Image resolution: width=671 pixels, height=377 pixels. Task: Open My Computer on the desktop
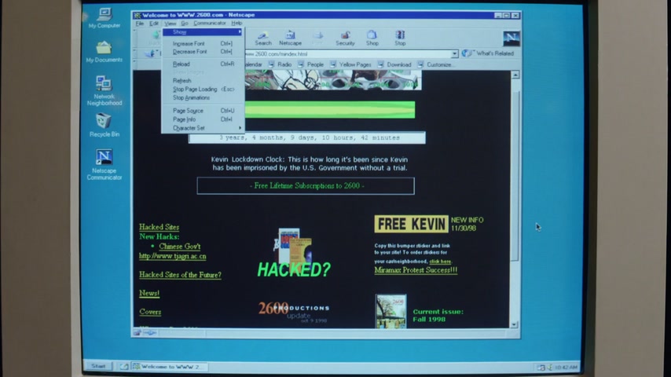pos(104,18)
